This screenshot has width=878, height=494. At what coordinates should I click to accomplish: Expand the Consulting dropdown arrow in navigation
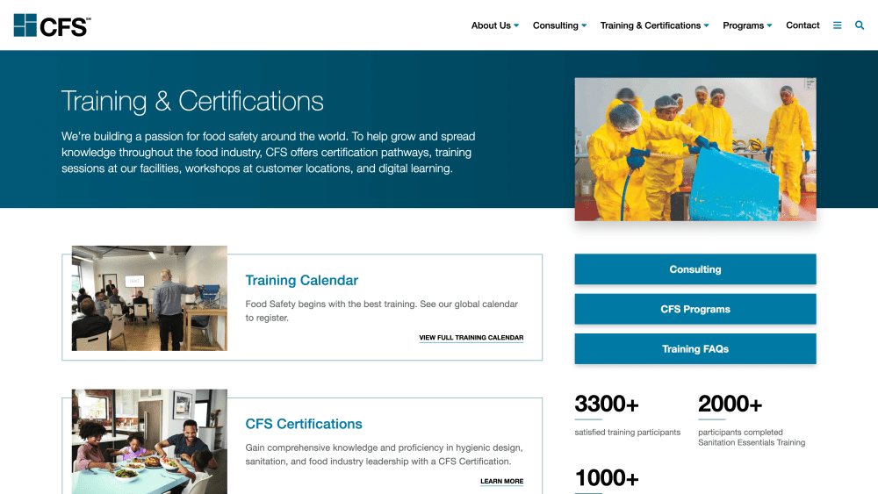584,25
